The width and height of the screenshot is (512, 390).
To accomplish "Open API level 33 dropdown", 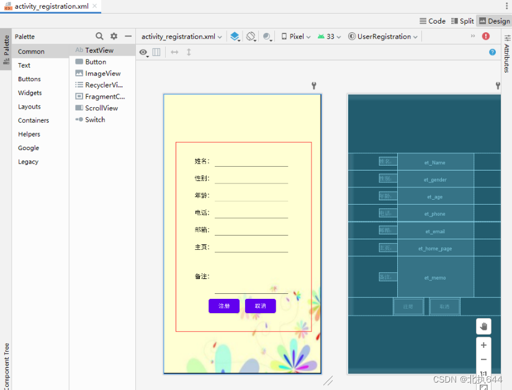I will (x=329, y=37).
